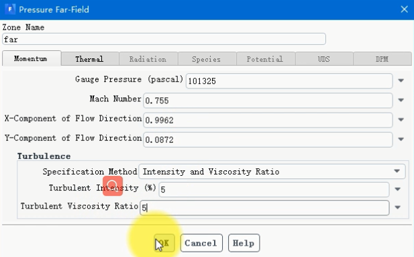Switch to the UDS tab
This screenshot has height=257, width=414.
click(324, 59)
